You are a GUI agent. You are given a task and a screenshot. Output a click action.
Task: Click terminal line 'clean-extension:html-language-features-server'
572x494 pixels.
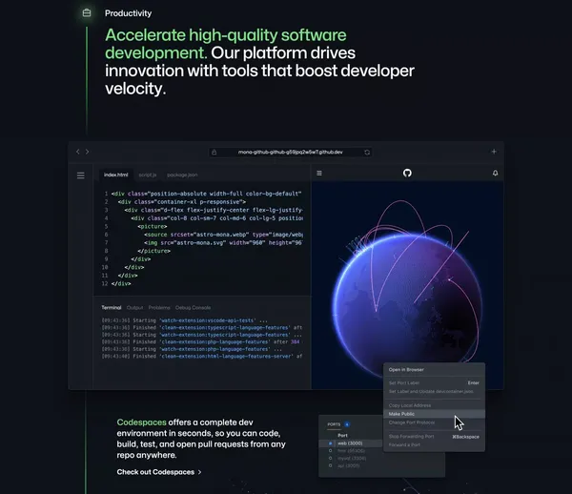[x=202, y=356]
